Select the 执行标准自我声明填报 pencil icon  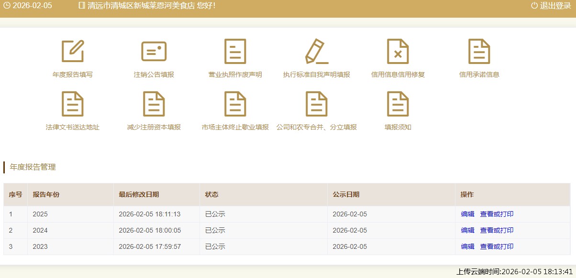coord(316,52)
